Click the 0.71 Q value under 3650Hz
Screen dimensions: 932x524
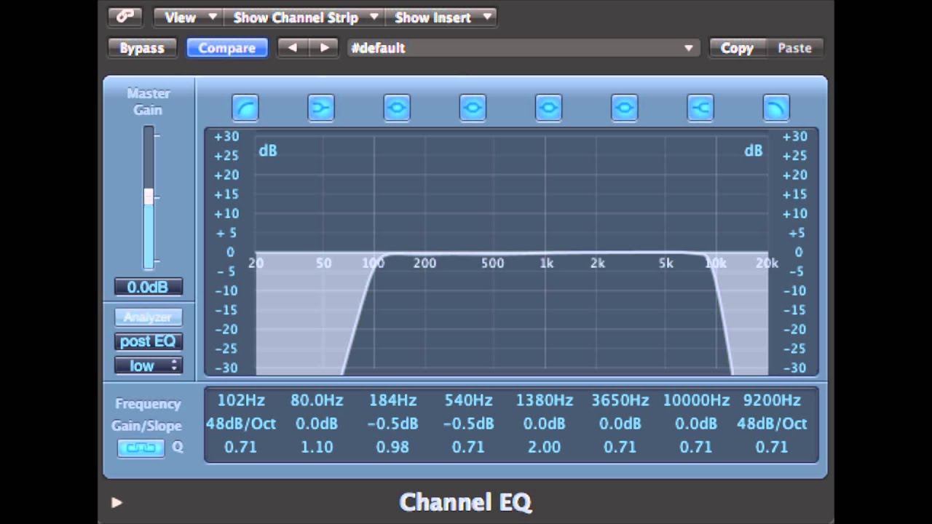click(x=620, y=448)
